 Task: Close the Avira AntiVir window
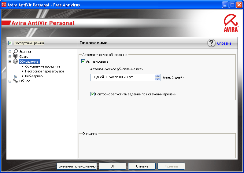point(239,5)
